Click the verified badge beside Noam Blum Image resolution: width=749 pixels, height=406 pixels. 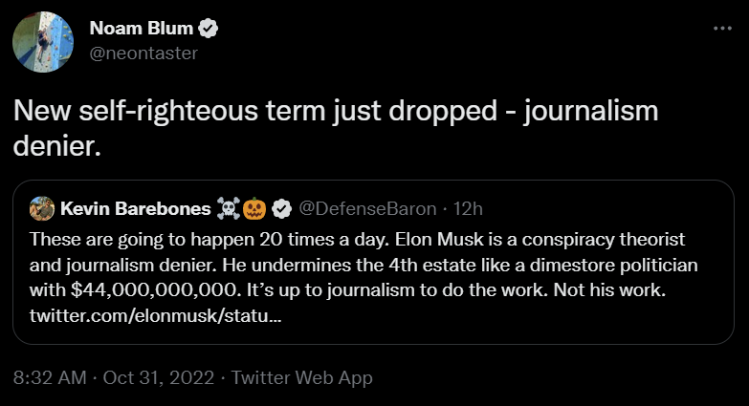click(208, 30)
